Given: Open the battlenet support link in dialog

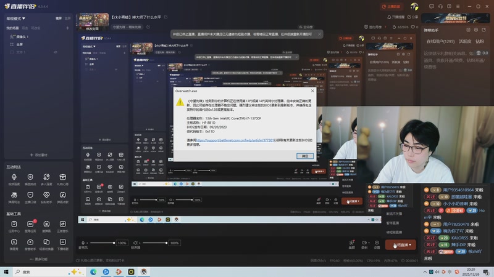Looking at the screenshot, I should tap(235, 140).
